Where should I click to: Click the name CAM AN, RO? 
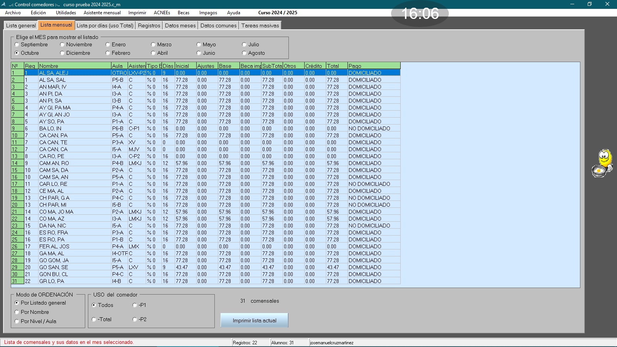tap(54, 163)
